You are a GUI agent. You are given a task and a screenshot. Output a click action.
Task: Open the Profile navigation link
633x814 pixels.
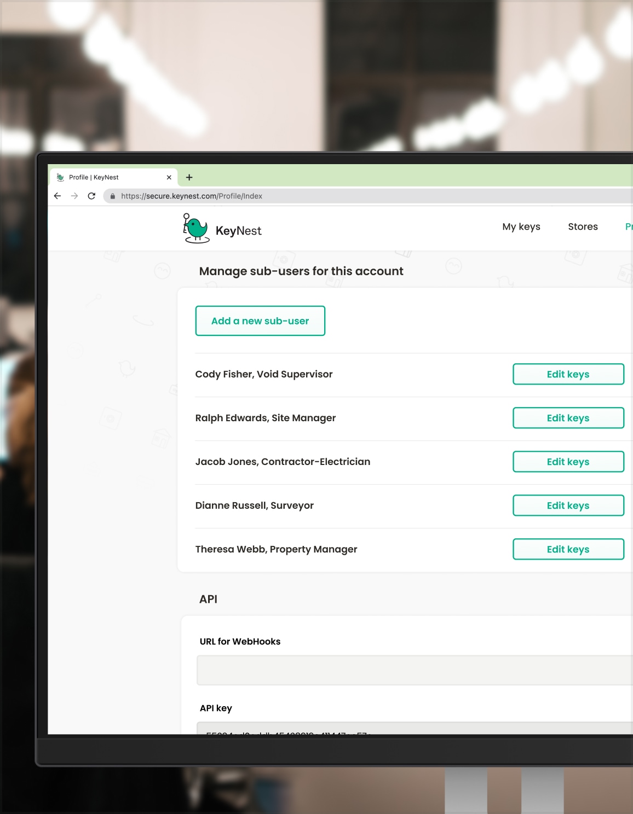click(629, 226)
